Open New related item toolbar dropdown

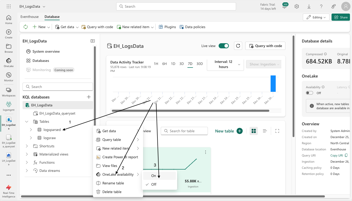(136, 27)
